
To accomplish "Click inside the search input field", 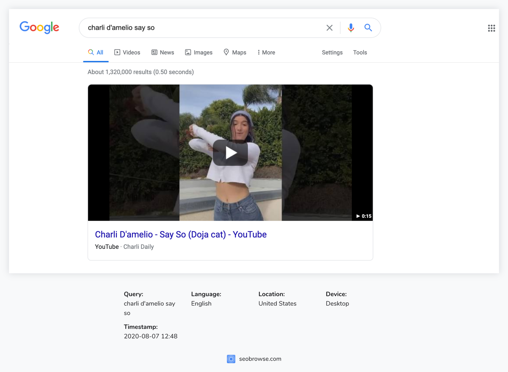I will [190, 27].
